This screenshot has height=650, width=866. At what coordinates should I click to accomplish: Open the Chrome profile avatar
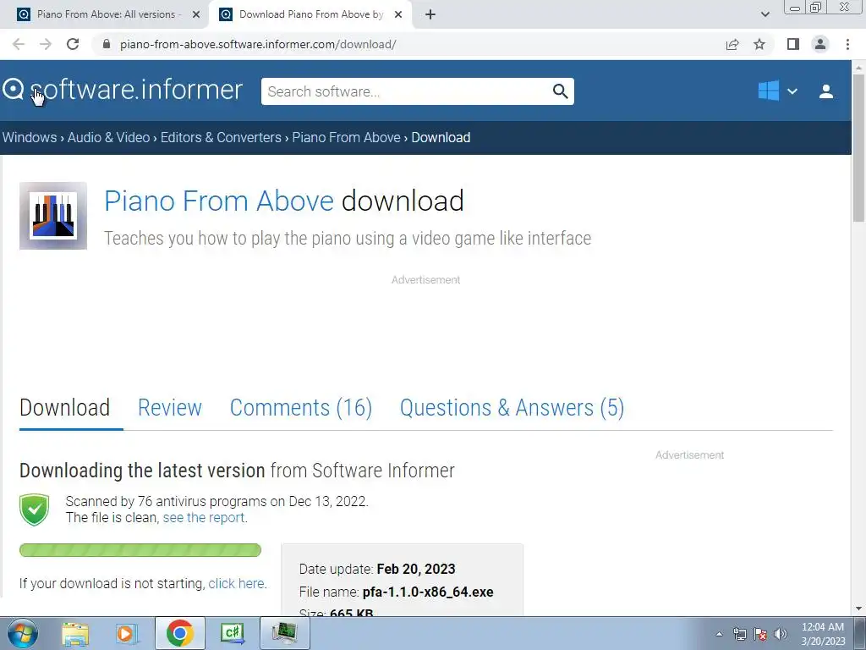pyautogui.click(x=820, y=44)
